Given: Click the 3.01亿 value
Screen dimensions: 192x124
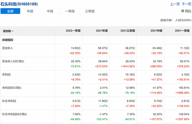Looking at the screenshot, I should [77, 101].
